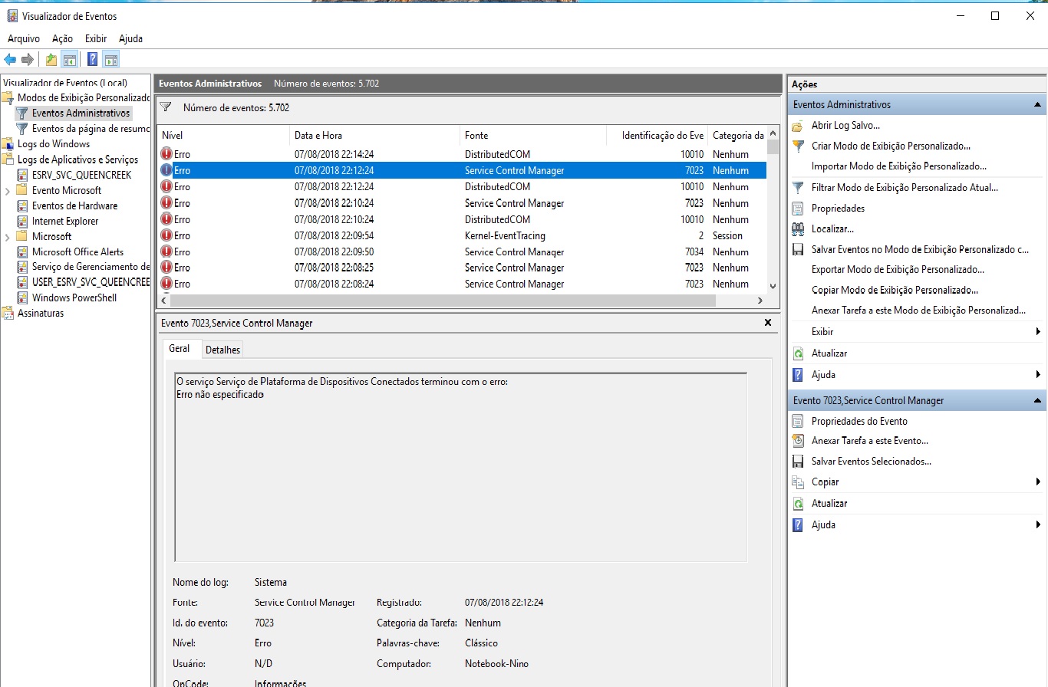Image resolution: width=1048 pixels, height=687 pixels.
Task: Click Importar Modo de Exibição Personalizado
Action: click(x=899, y=166)
